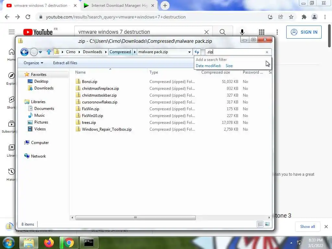
Task: Sort by Password column header
Action: pos(253,72)
